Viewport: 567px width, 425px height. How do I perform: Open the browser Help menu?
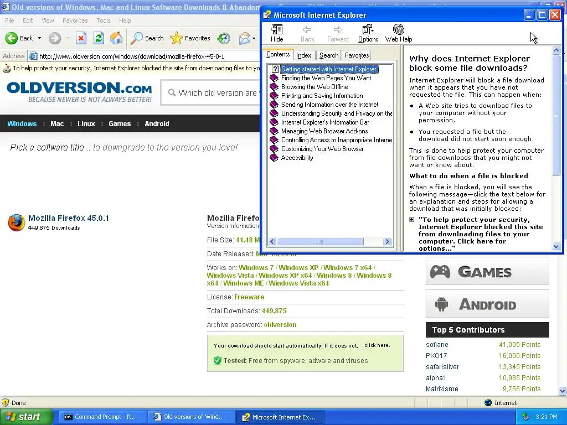coord(125,20)
